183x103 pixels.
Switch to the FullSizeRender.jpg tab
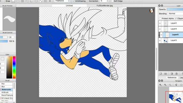105,6
